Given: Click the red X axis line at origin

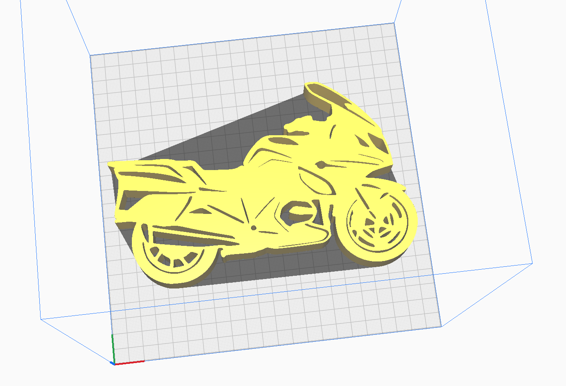Looking at the screenshot, I should click(x=129, y=362).
